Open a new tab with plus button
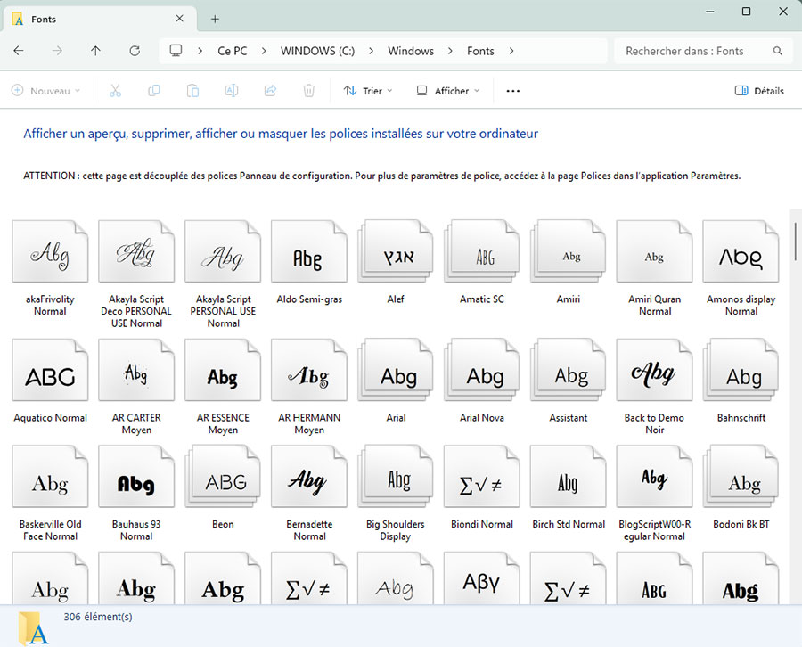Screen dimensions: 802x647 215,19
